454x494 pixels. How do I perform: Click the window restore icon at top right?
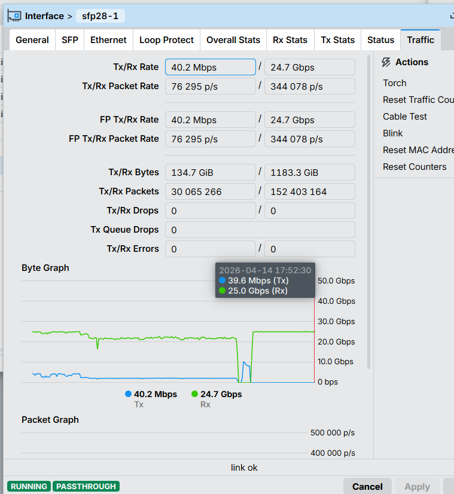click(x=452, y=16)
